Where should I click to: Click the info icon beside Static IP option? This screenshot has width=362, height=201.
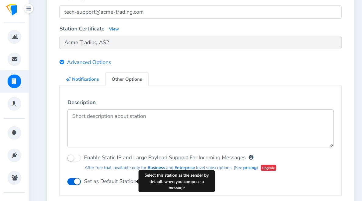click(x=251, y=157)
